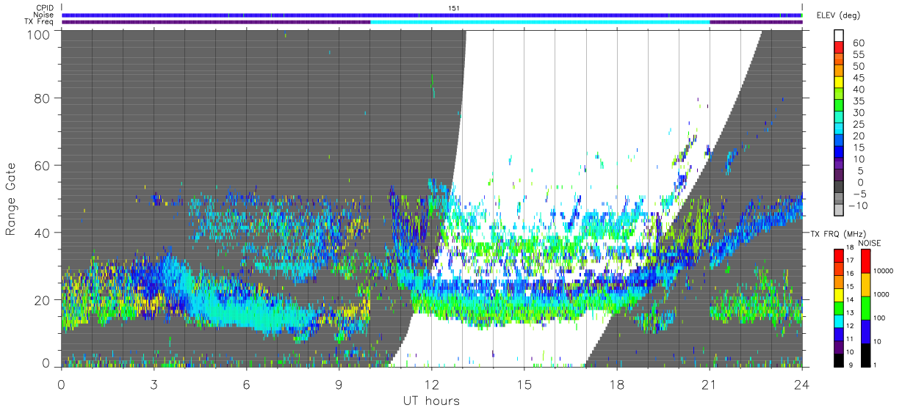The image size is (902, 416).
Task: Click the ELEV (deg) legend title
Action: pyautogui.click(x=837, y=15)
